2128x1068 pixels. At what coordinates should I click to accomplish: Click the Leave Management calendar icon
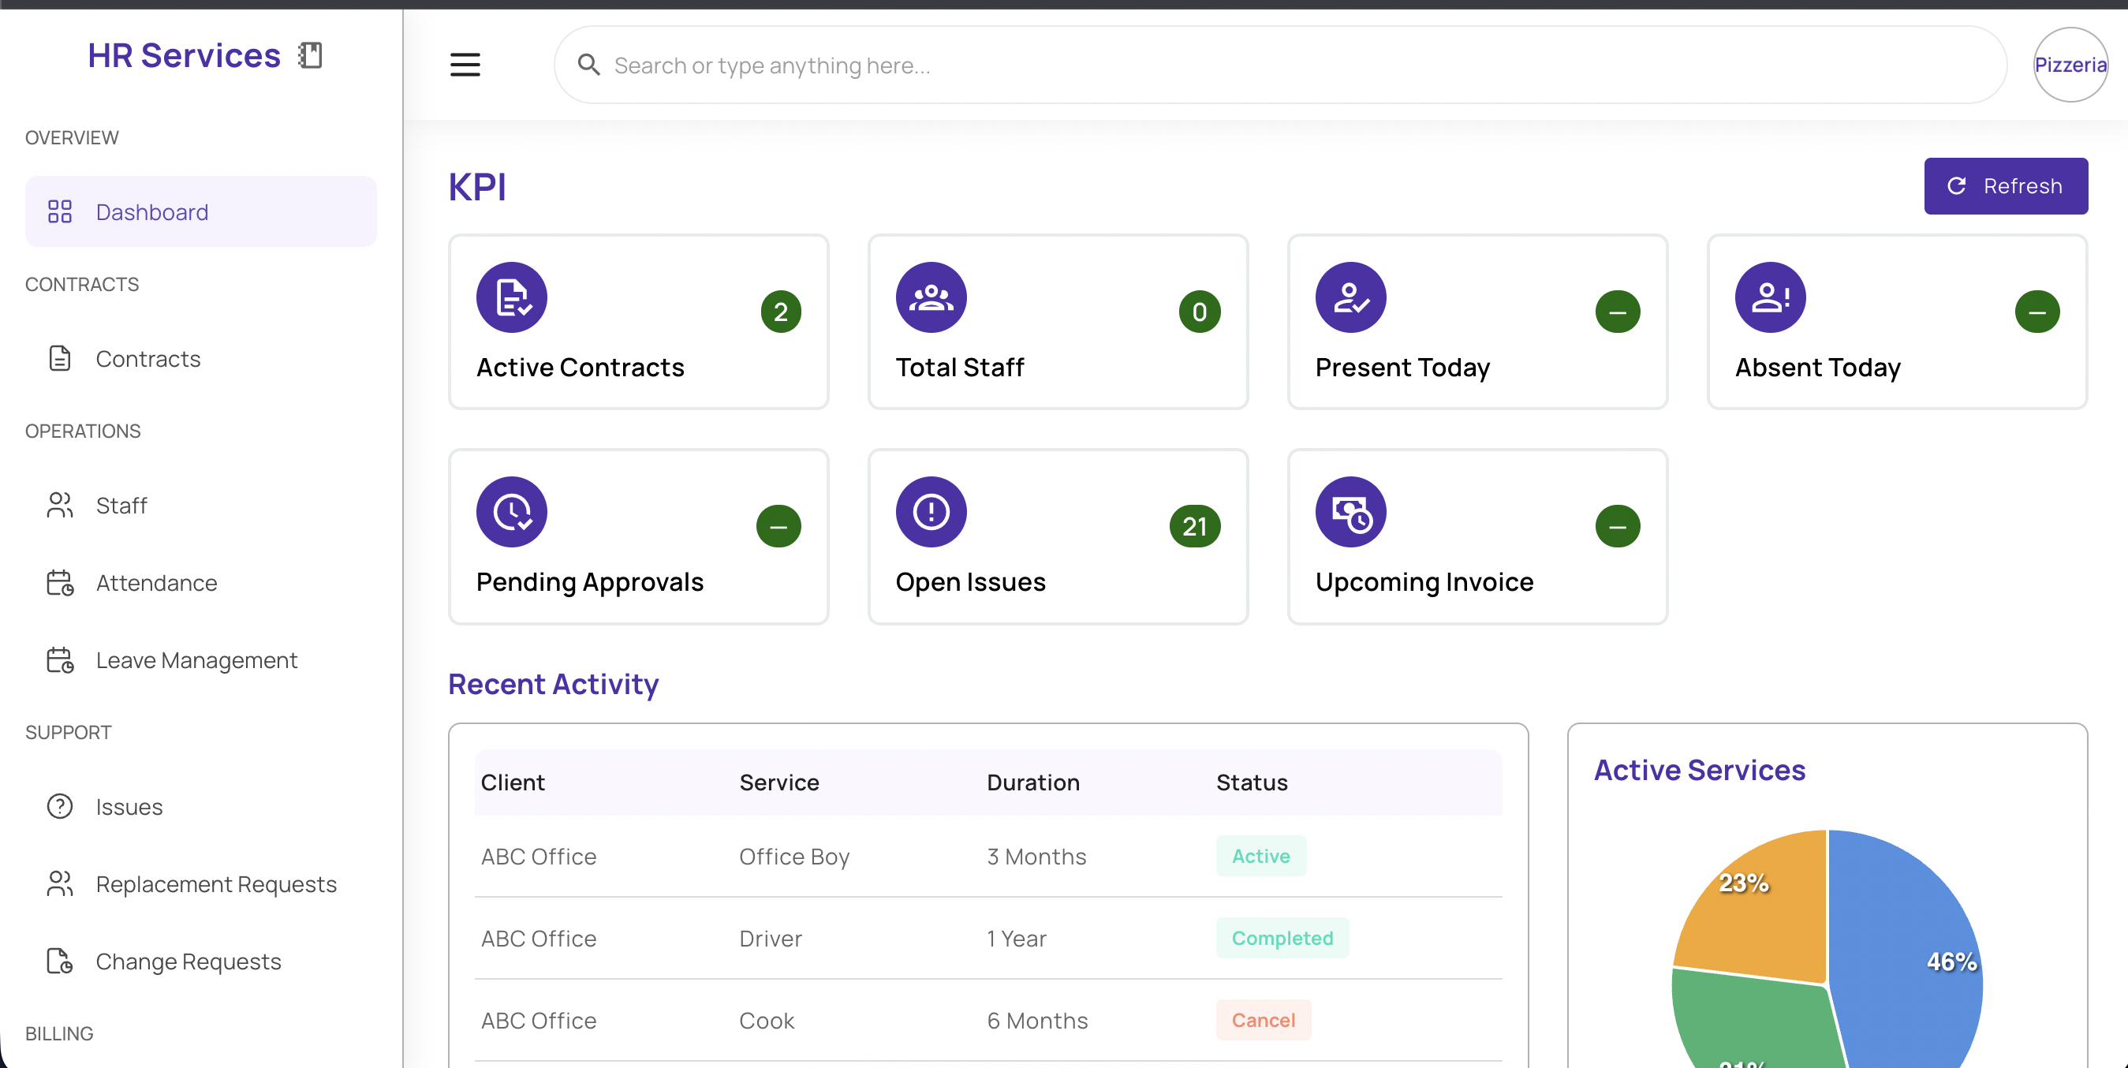(x=59, y=660)
